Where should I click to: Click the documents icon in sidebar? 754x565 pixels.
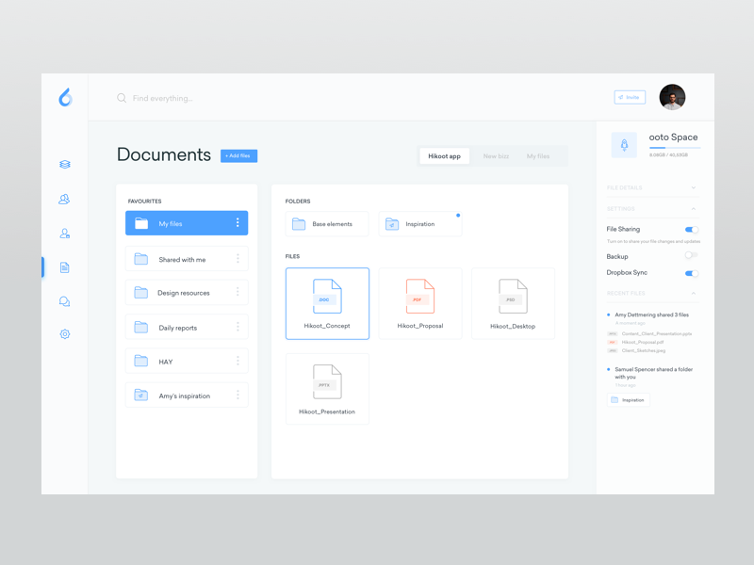coord(65,267)
